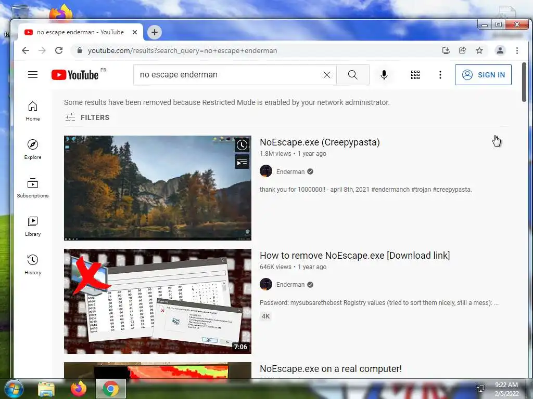
Task: Click the YouTube logo
Action: [75, 75]
